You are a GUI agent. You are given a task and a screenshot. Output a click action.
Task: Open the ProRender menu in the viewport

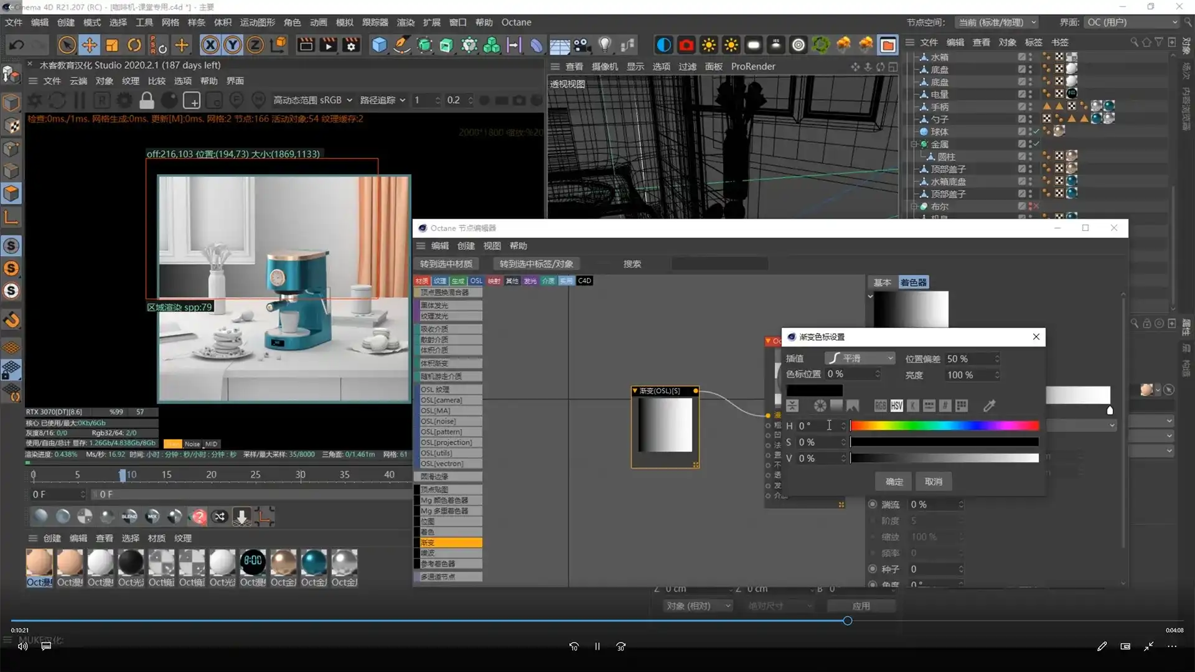(753, 67)
